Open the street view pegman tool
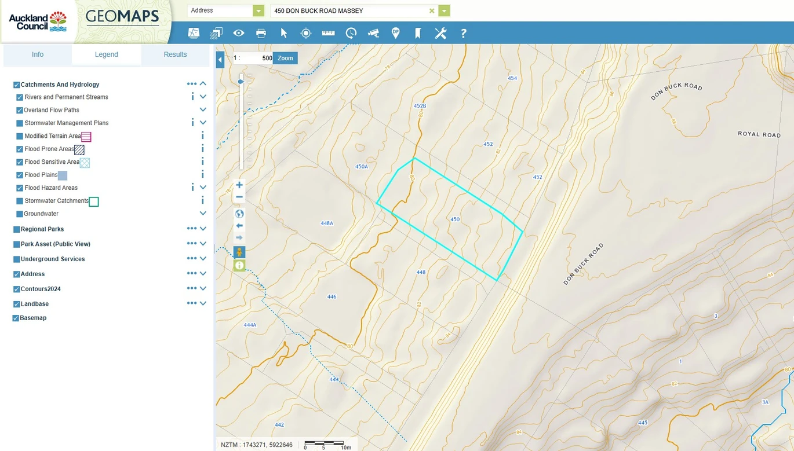This screenshot has width=794, height=451. 239,252
